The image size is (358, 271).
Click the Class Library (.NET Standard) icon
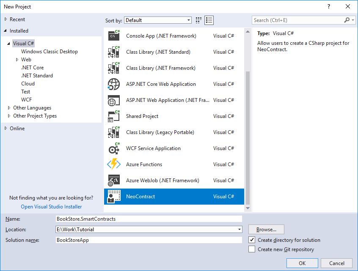click(x=114, y=52)
